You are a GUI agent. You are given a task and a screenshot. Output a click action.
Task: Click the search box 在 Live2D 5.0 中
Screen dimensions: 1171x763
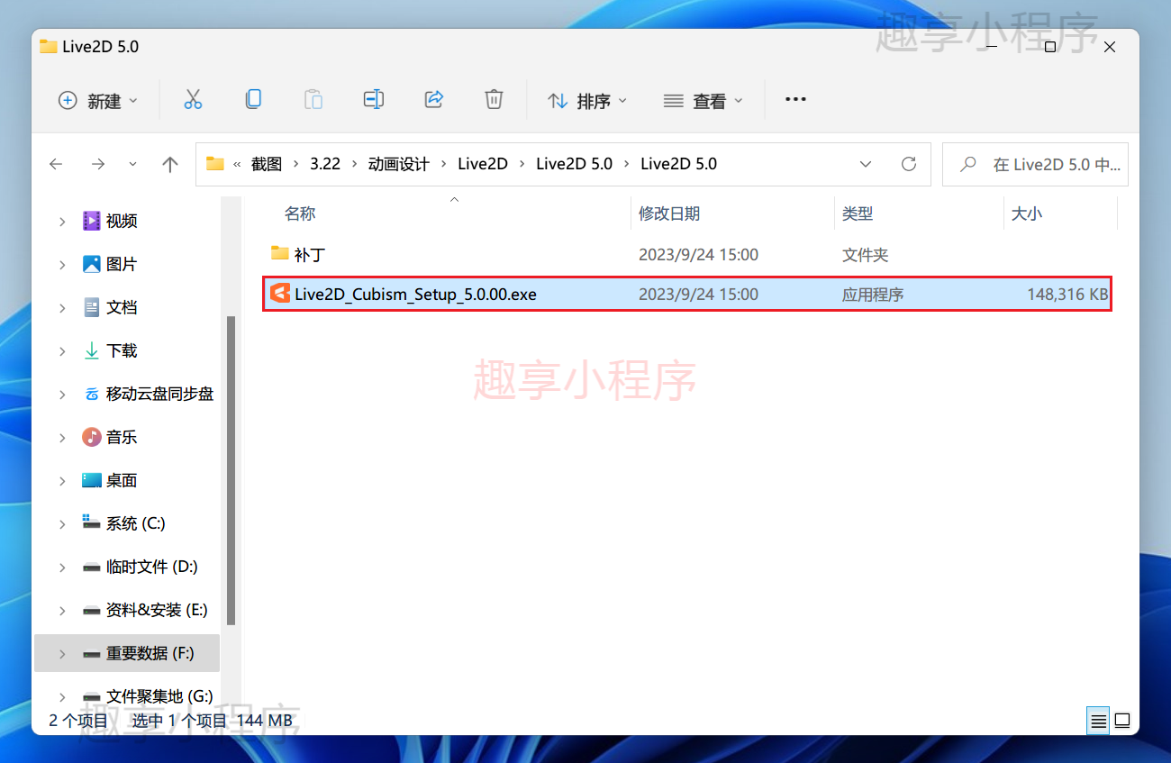[x=1035, y=164]
